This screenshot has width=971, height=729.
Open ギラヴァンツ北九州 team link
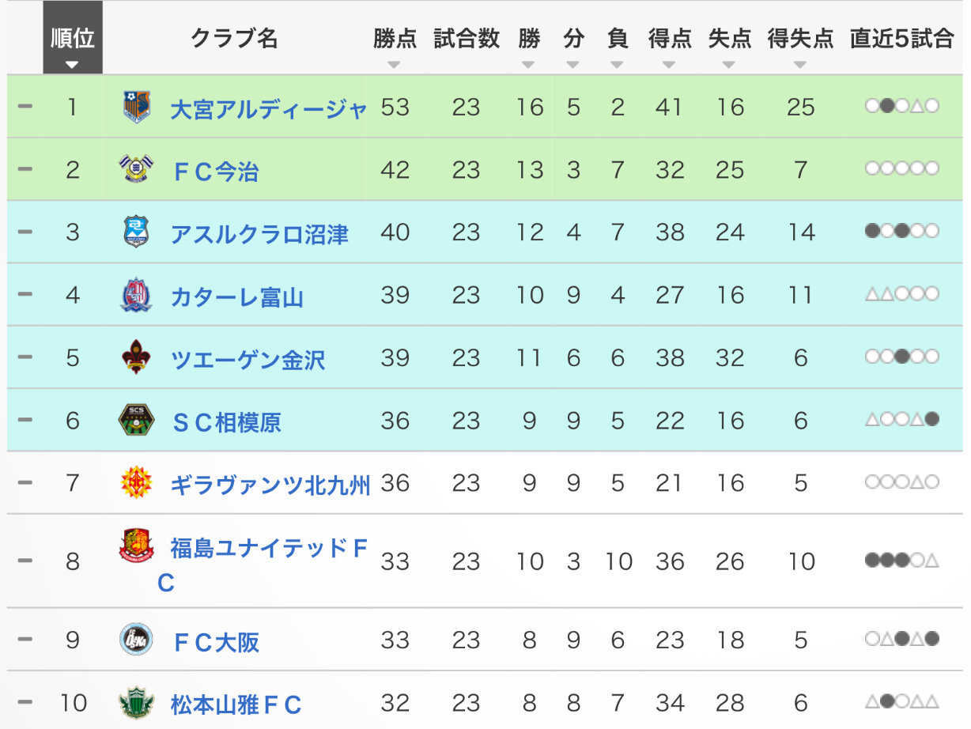(x=270, y=485)
